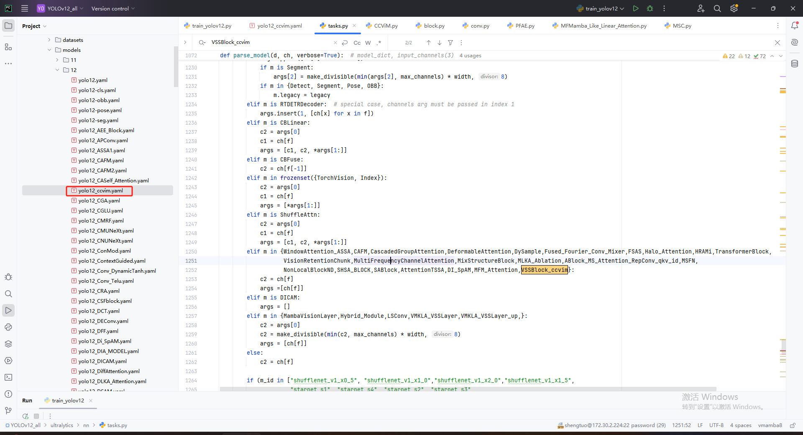Expand the datasets folder in Project tree

[49, 39]
